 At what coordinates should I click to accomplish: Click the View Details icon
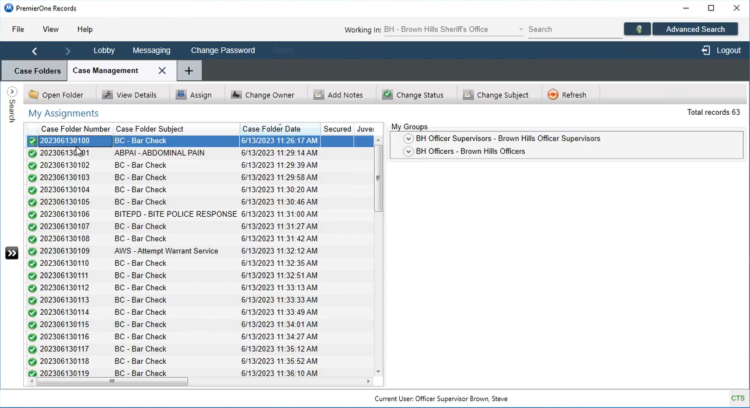click(x=107, y=94)
